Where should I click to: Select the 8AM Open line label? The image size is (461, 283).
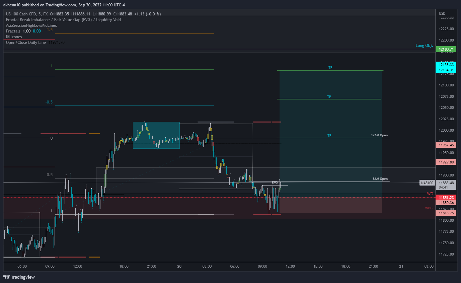[x=380, y=179]
